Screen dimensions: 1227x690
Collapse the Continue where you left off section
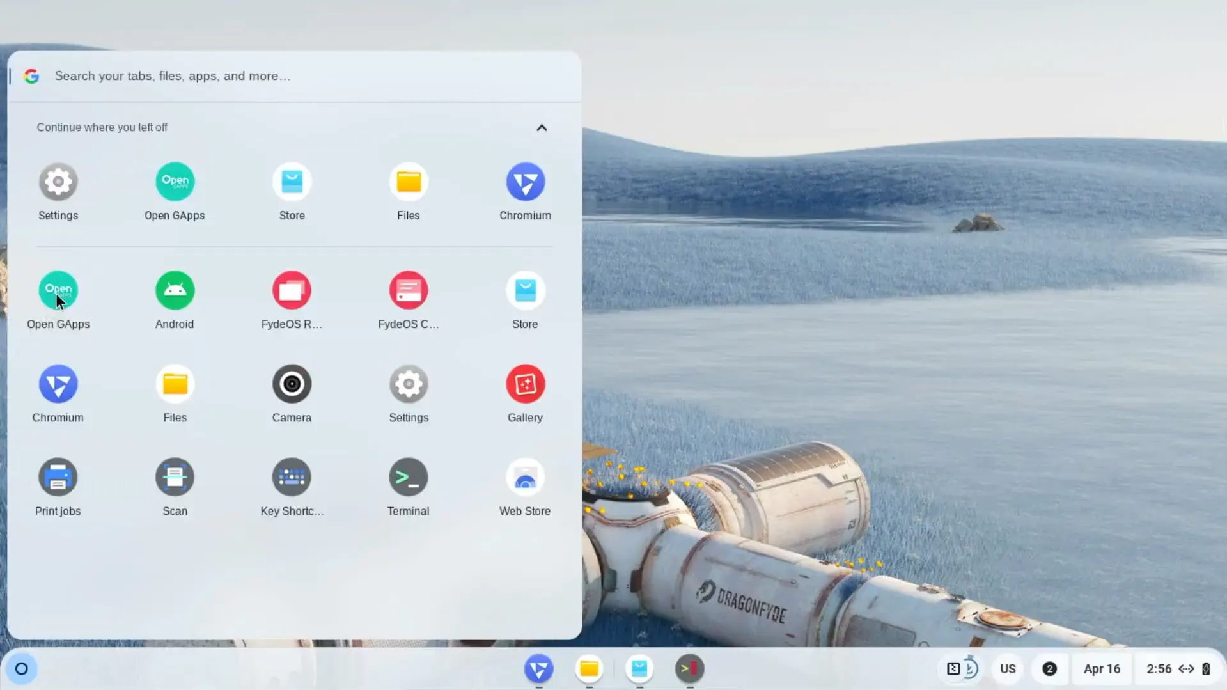[x=541, y=127]
